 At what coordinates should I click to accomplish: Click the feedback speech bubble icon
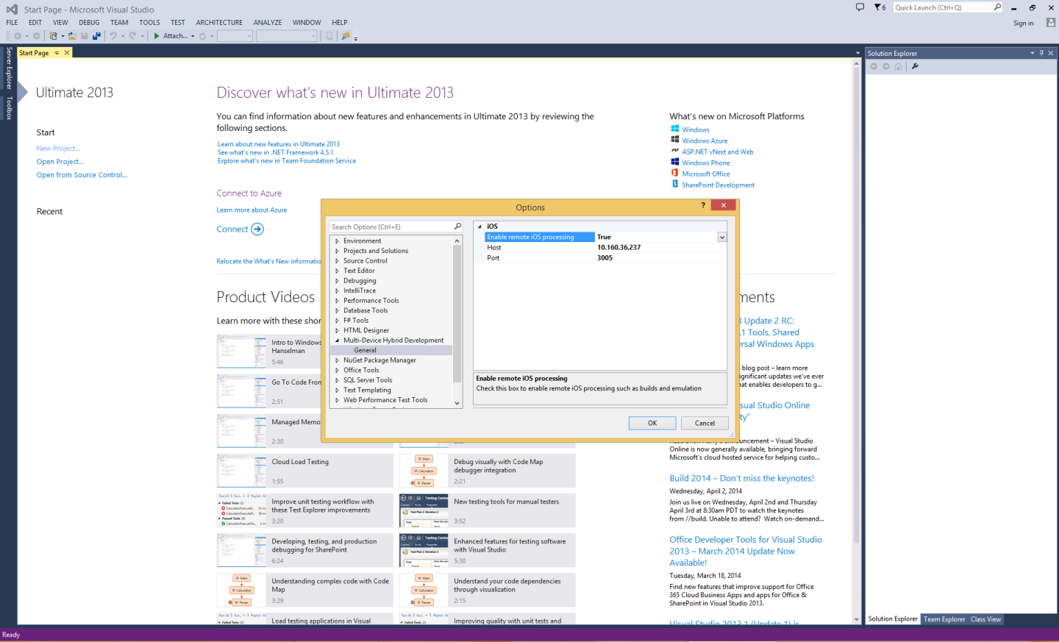(x=860, y=7)
